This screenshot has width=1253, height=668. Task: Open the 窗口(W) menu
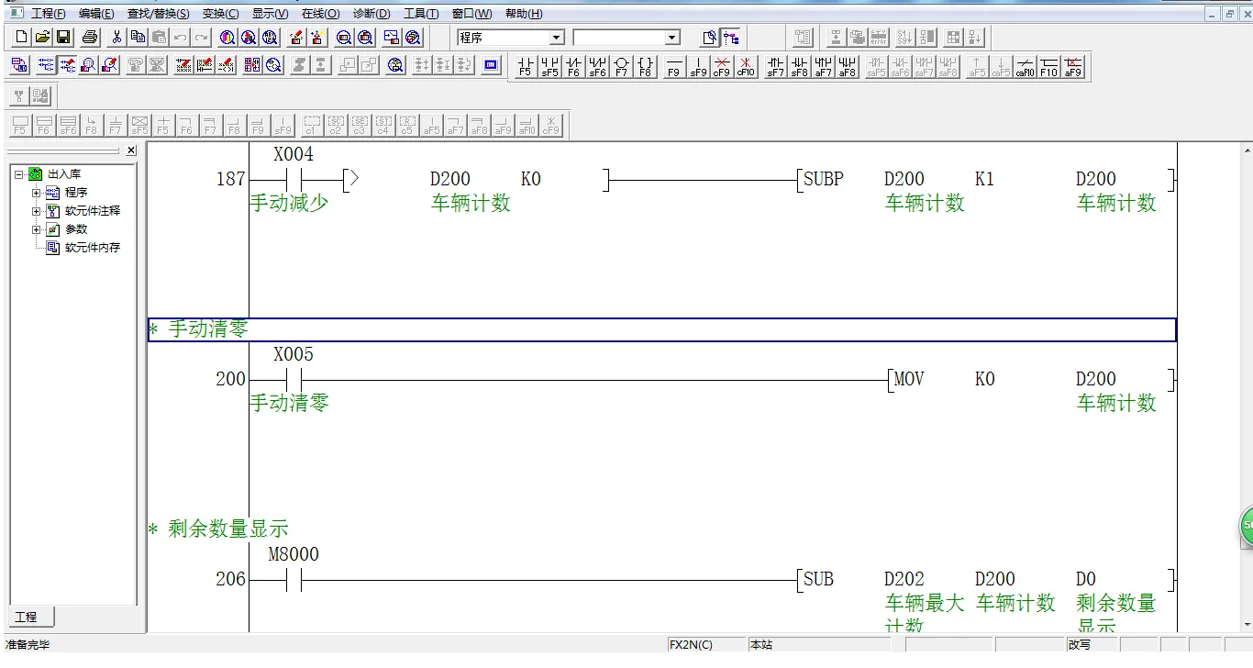471,14
